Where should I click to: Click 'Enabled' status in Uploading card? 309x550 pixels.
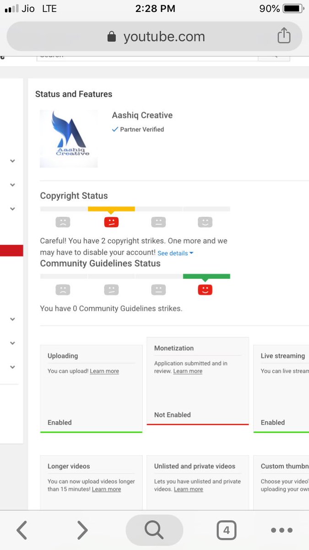coord(60,423)
